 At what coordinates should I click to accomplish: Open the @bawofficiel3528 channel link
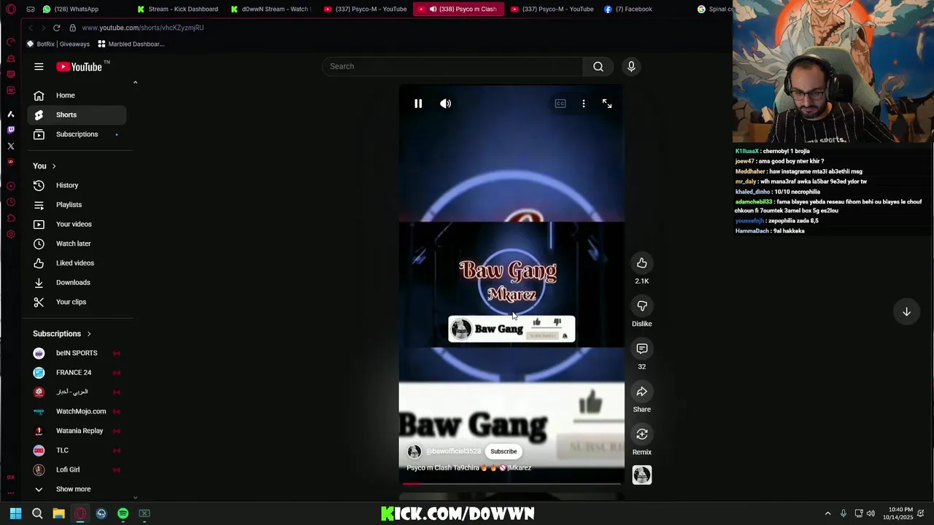(x=453, y=451)
